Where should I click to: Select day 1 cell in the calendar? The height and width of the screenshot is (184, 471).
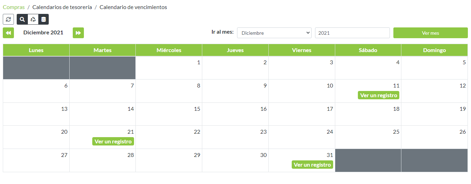point(169,68)
